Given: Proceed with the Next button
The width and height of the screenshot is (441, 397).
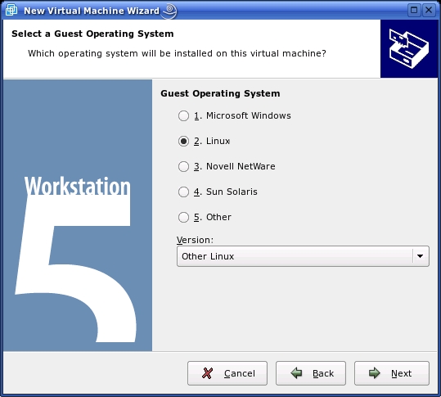Looking at the screenshot, I should (392, 373).
